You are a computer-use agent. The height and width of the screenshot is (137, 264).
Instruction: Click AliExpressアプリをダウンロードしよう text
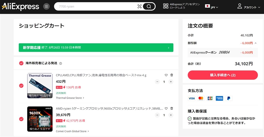pyautogui.click(x=185, y=6)
